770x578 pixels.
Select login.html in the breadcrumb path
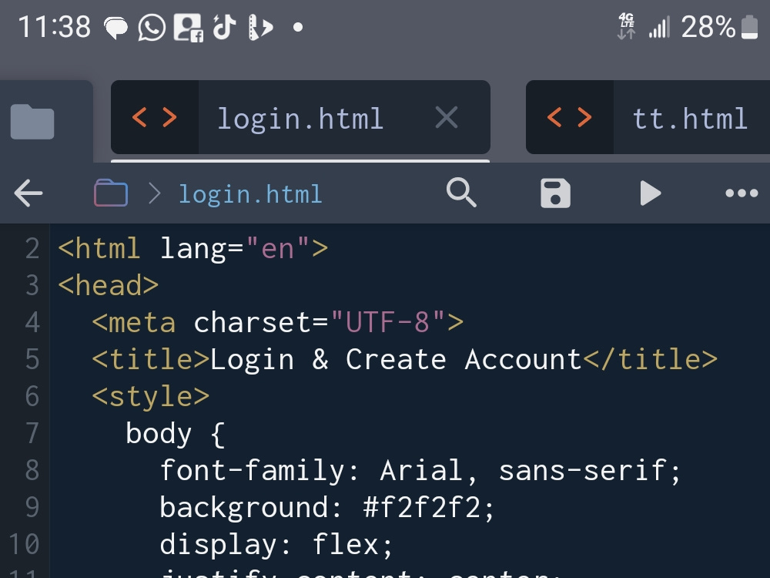point(250,193)
